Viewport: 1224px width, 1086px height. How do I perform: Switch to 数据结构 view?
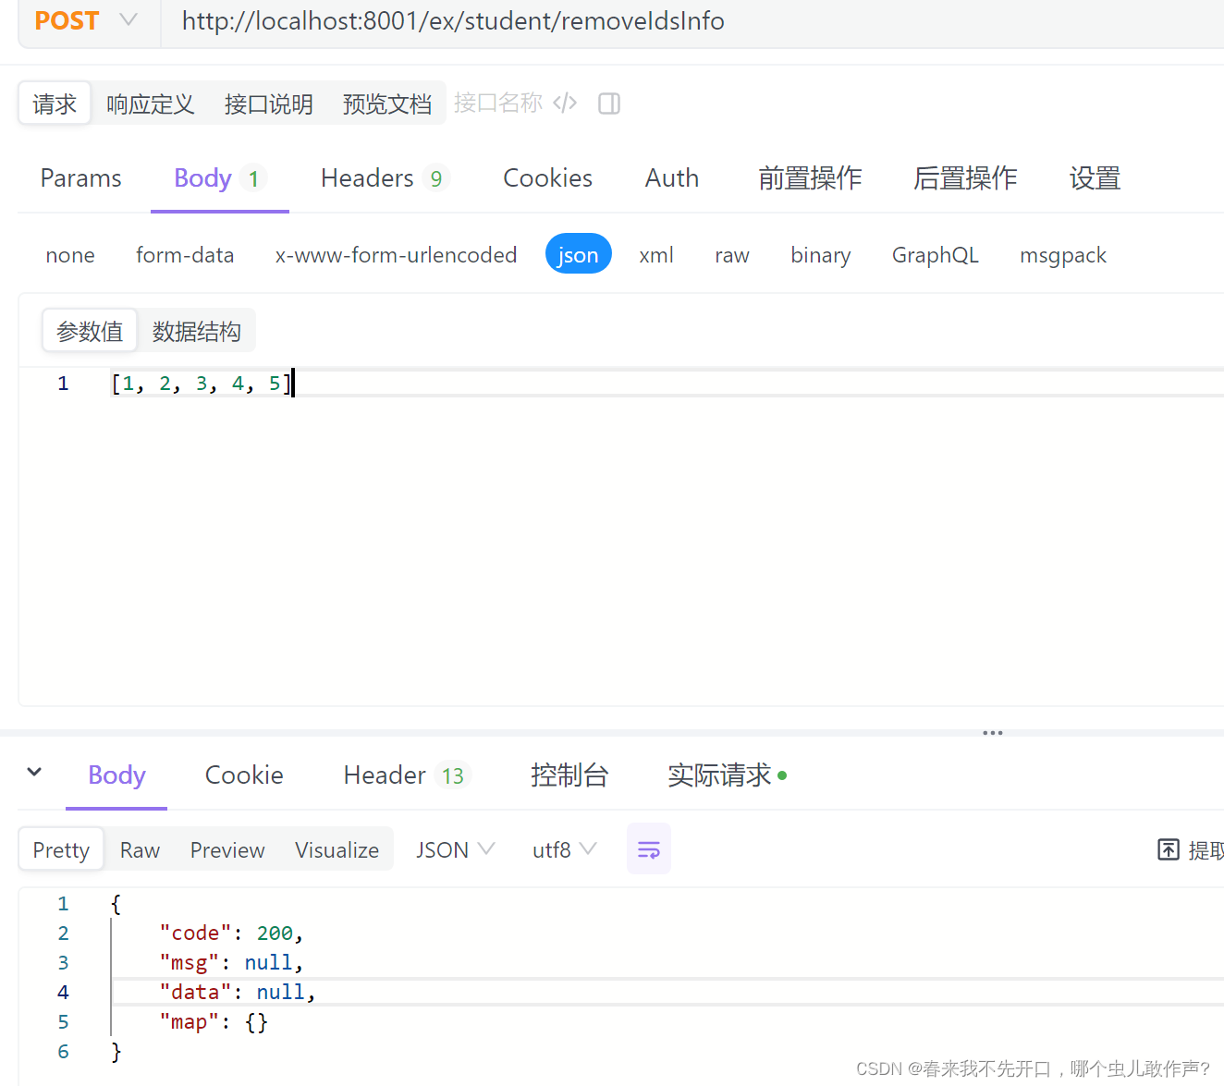pos(197,331)
